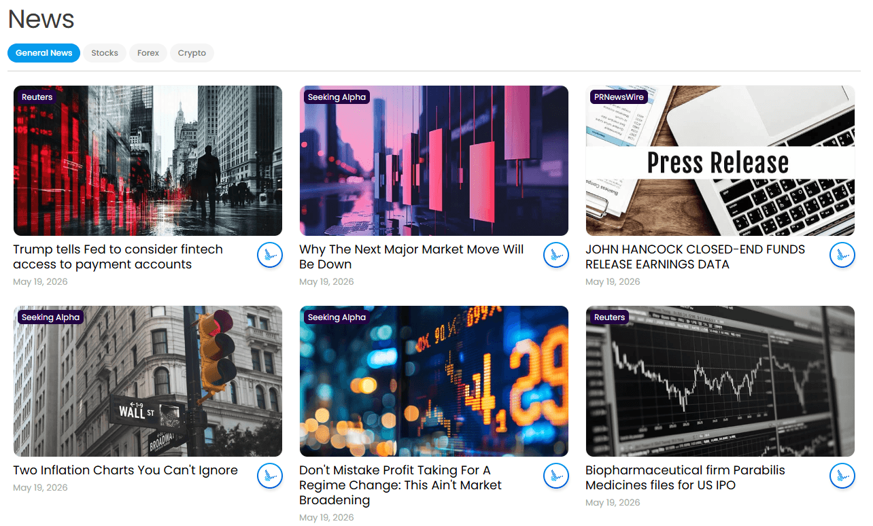
Task: Click the circular icon beside the Parabilis Medicines article
Action: (842, 476)
